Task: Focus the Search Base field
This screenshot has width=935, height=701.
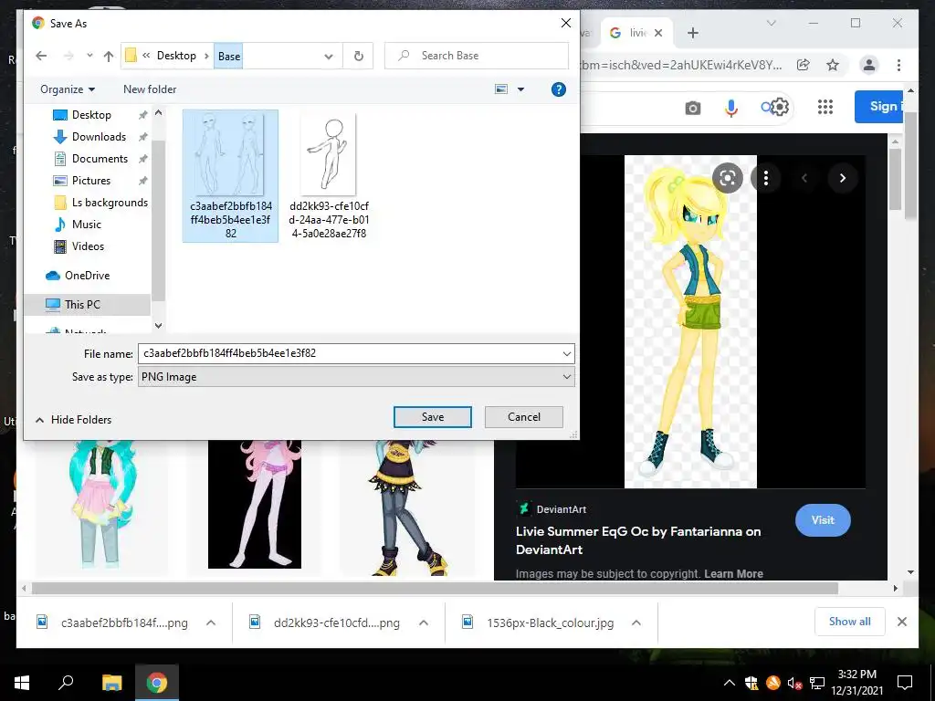Action: click(477, 56)
